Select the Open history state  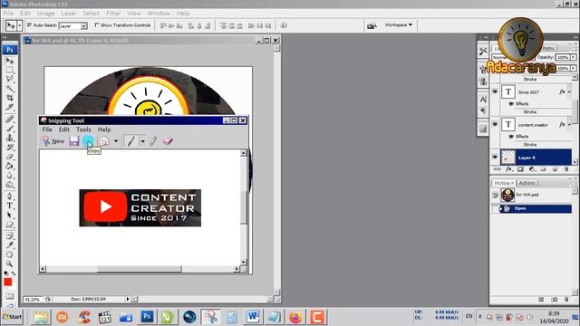pyautogui.click(x=536, y=208)
